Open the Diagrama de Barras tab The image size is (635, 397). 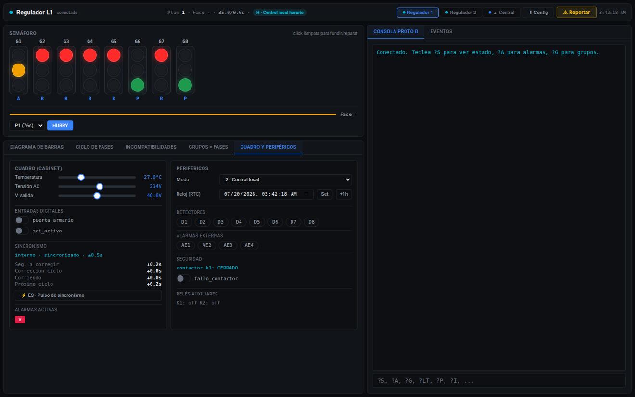[37, 147]
